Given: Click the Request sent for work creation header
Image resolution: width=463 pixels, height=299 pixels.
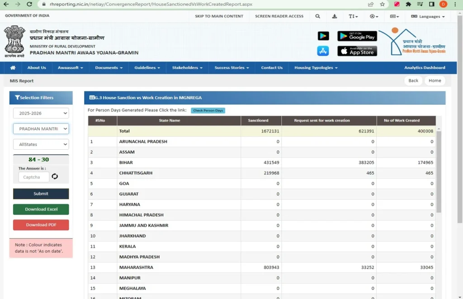Looking at the screenshot, I should (x=322, y=120).
